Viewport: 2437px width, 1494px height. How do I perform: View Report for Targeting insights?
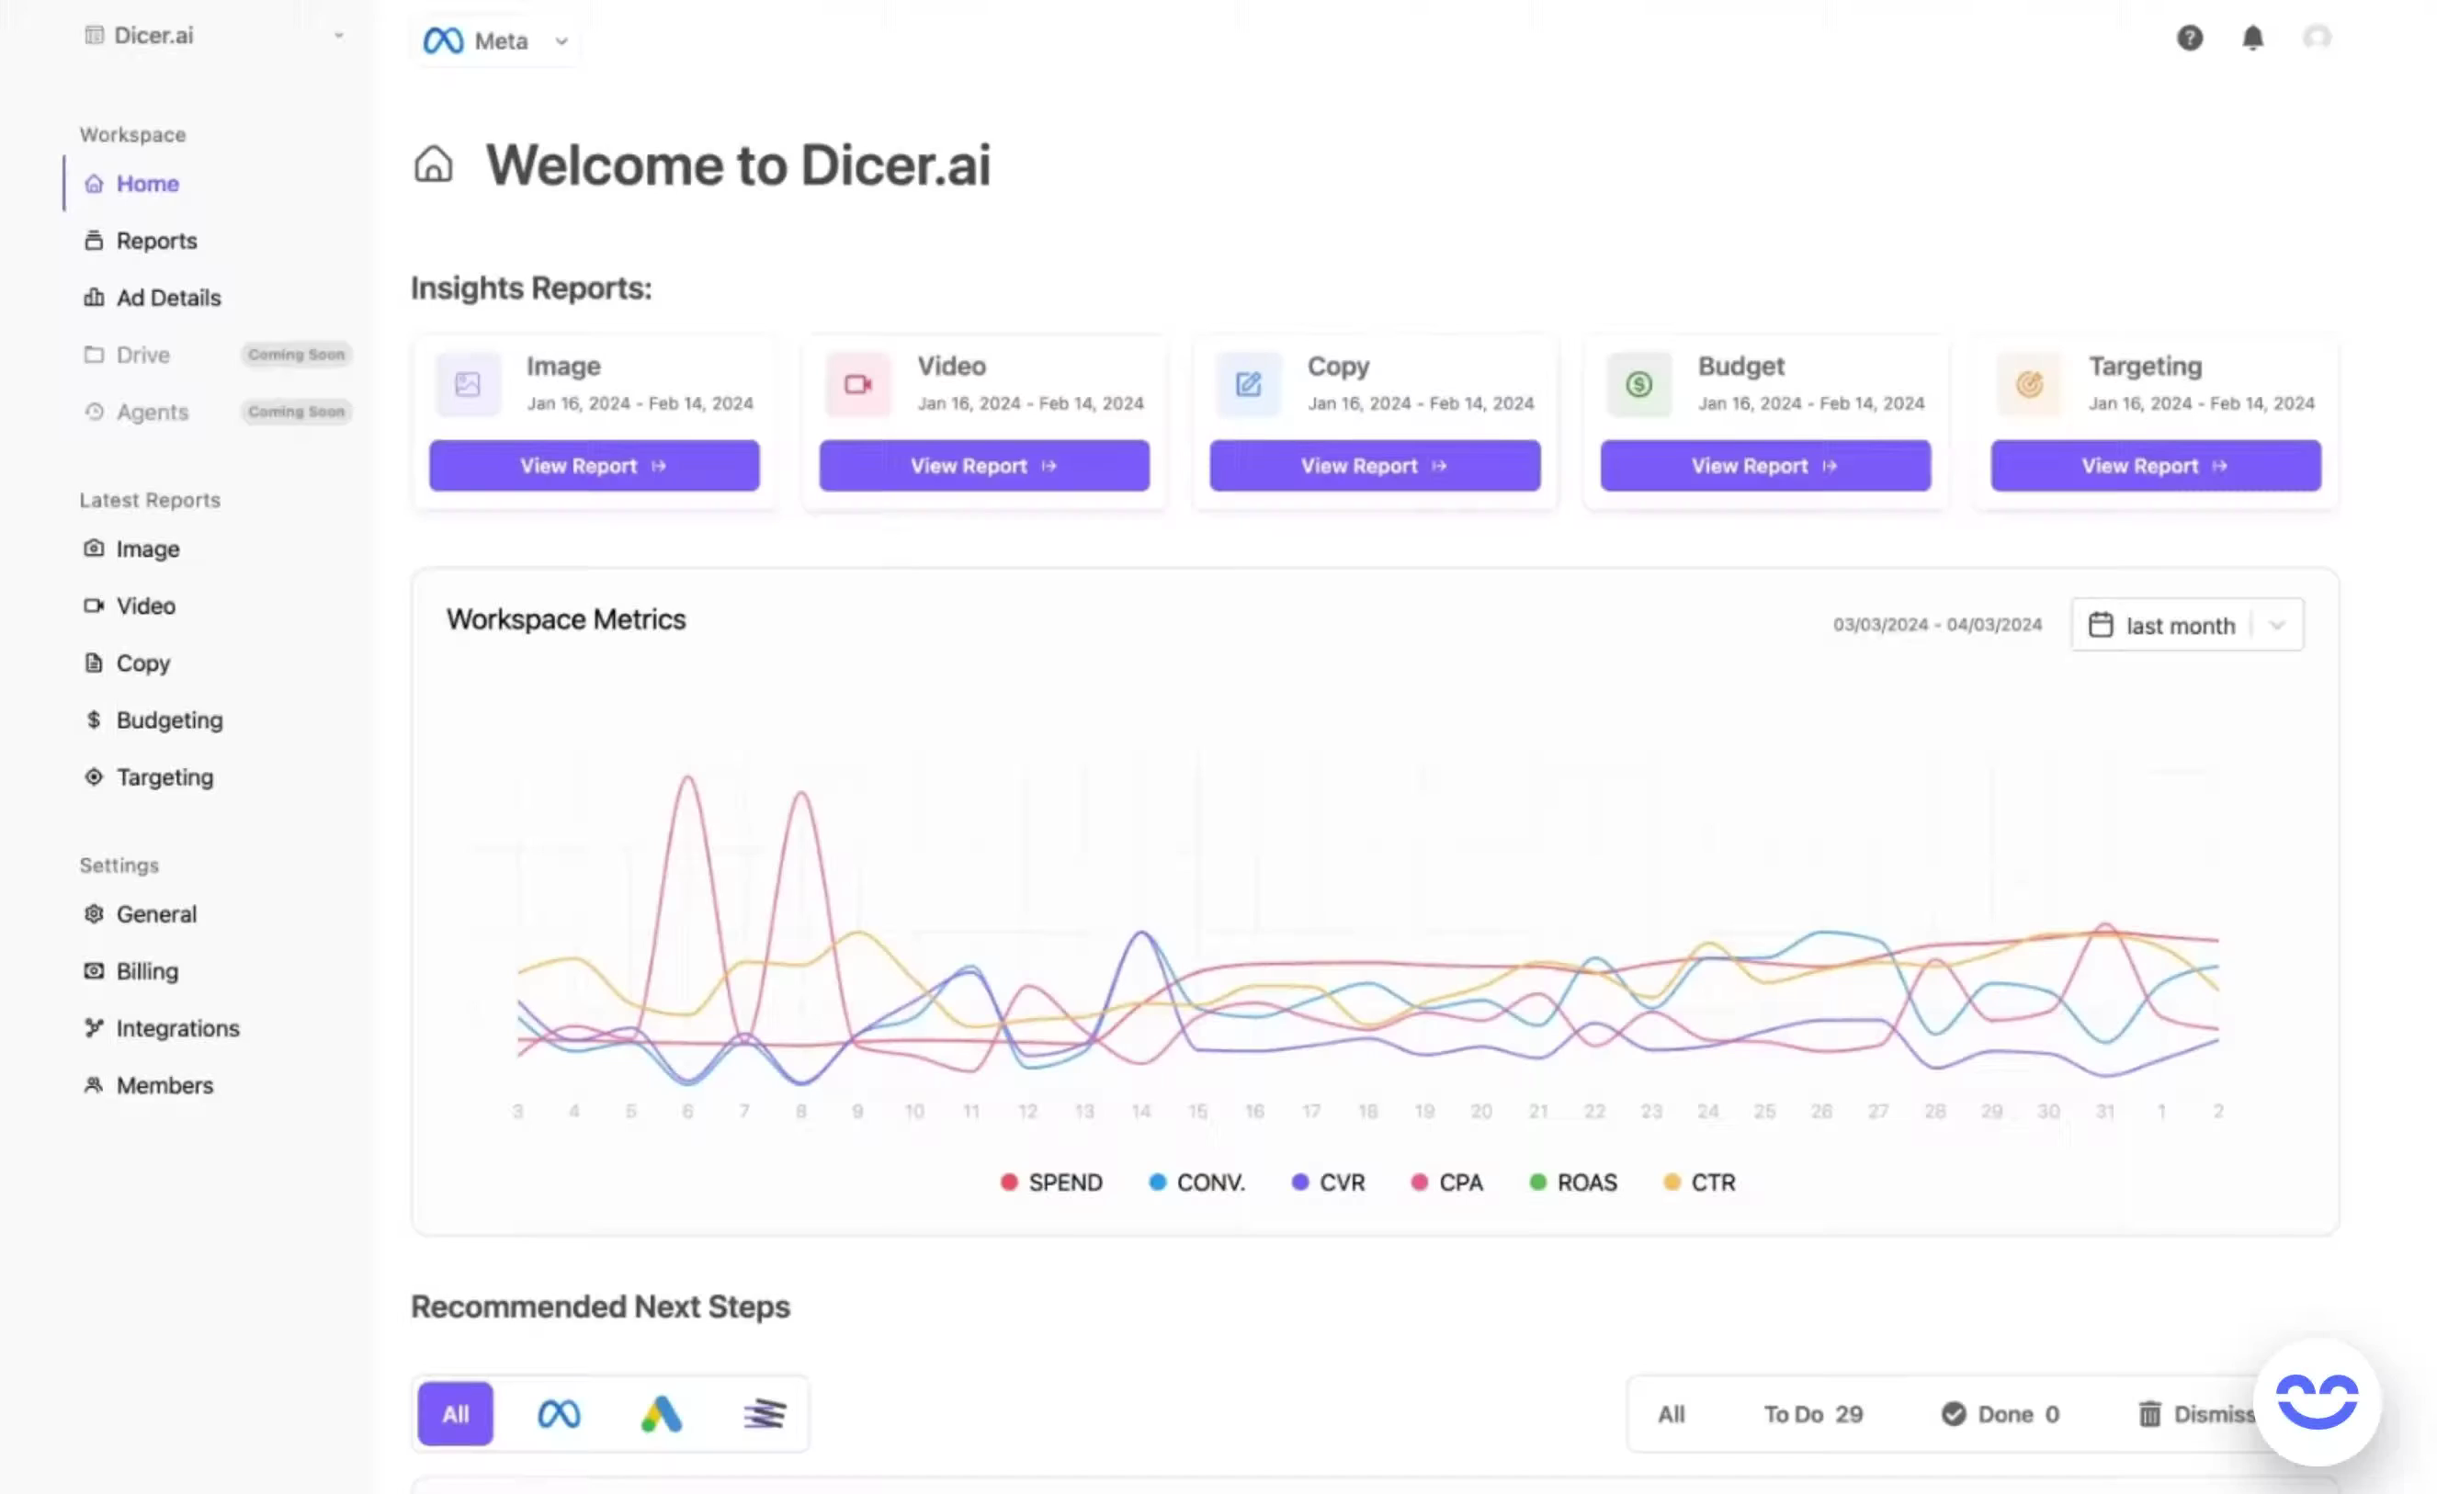2156,466
